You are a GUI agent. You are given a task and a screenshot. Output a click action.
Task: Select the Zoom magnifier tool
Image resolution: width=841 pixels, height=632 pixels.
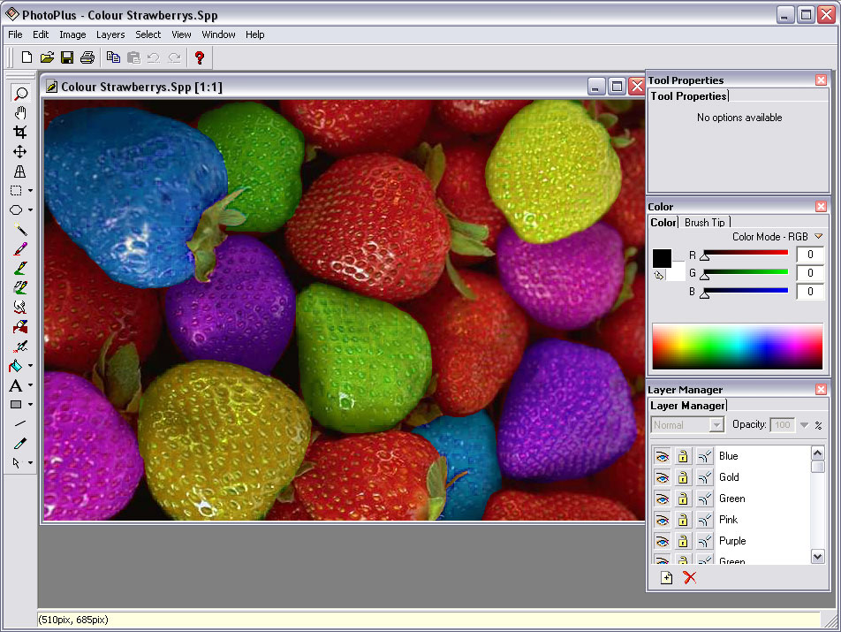[x=19, y=94]
